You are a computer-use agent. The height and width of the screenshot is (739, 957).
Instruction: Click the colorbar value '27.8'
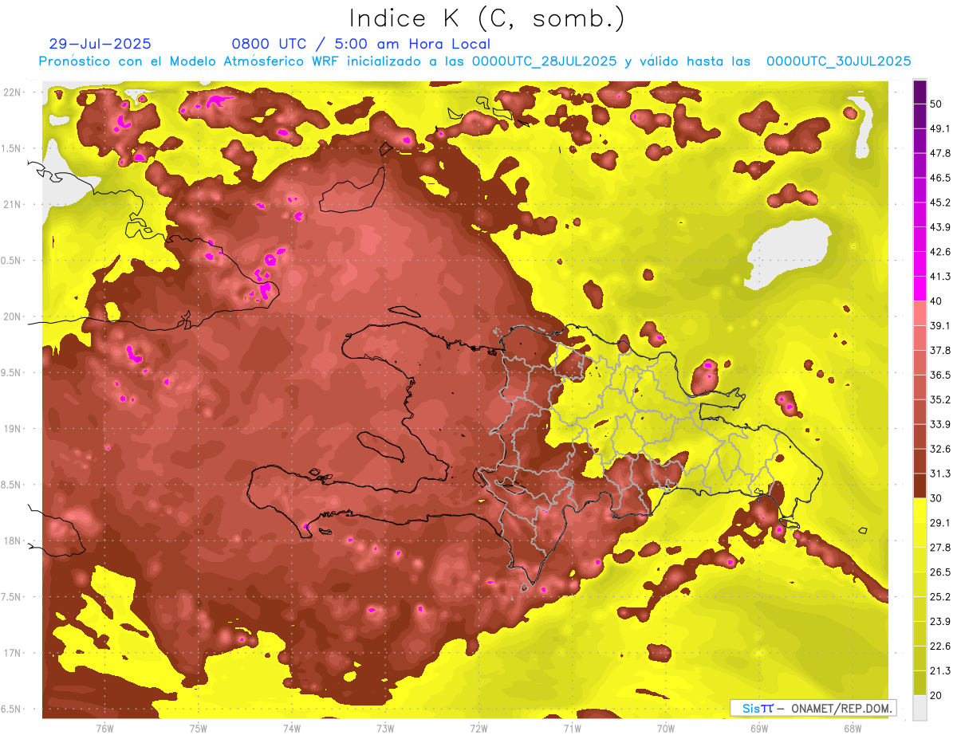click(x=939, y=548)
